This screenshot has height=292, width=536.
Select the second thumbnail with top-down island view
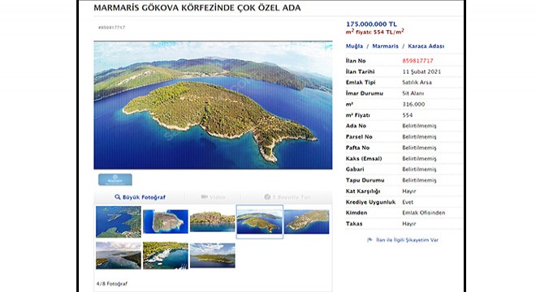pos(166,221)
